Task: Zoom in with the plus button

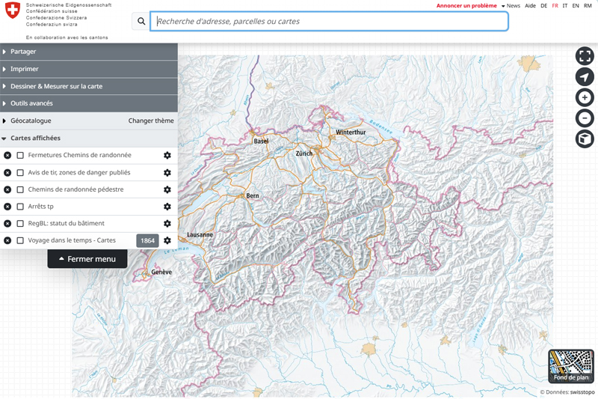Action: click(585, 98)
